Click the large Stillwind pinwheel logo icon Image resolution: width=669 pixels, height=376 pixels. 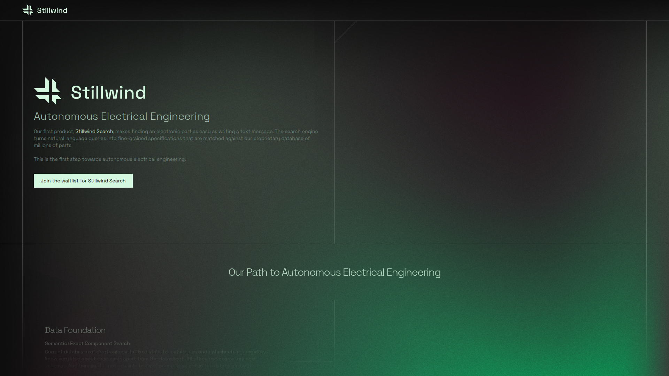tap(48, 91)
